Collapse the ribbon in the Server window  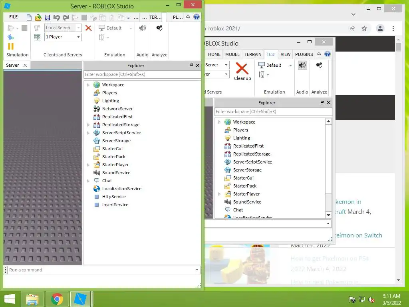[x=188, y=17]
